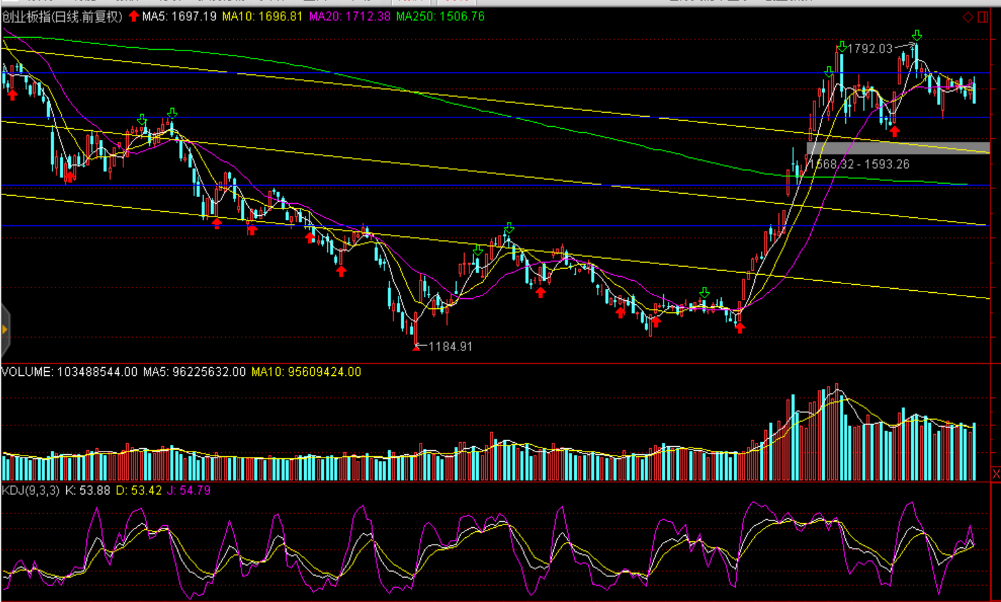Click the magenta MA20 1712.38 label
This screenshot has height=602, width=1001.
coord(349,16)
